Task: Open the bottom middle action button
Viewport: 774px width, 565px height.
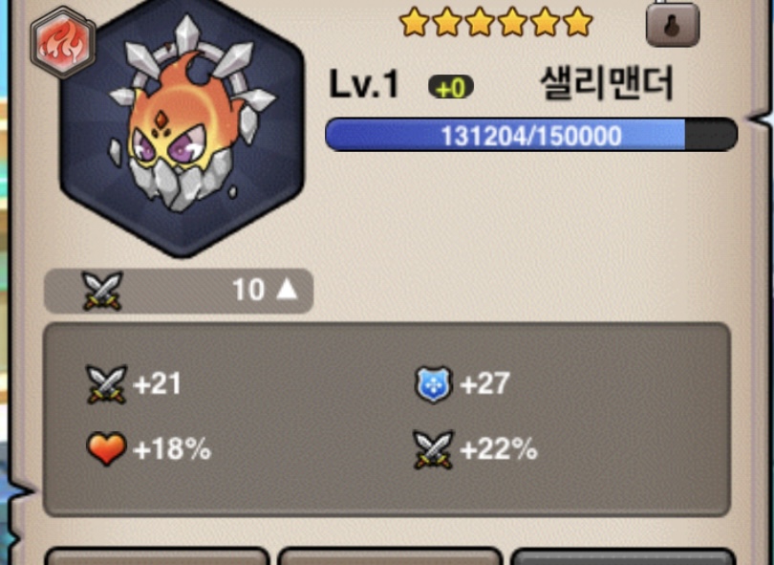Action: pyautogui.click(x=390, y=556)
